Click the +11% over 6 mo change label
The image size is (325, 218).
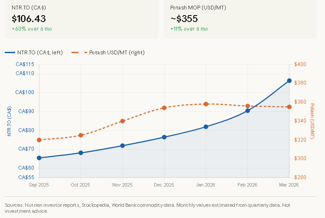tap(189, 29)
